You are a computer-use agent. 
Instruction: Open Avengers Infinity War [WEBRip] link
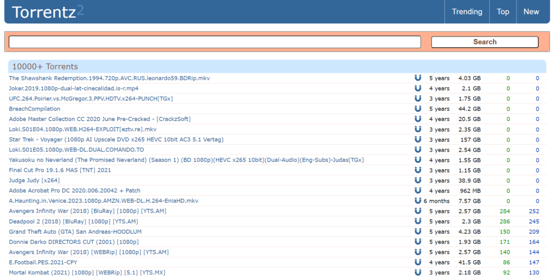[x=89, y=252]
